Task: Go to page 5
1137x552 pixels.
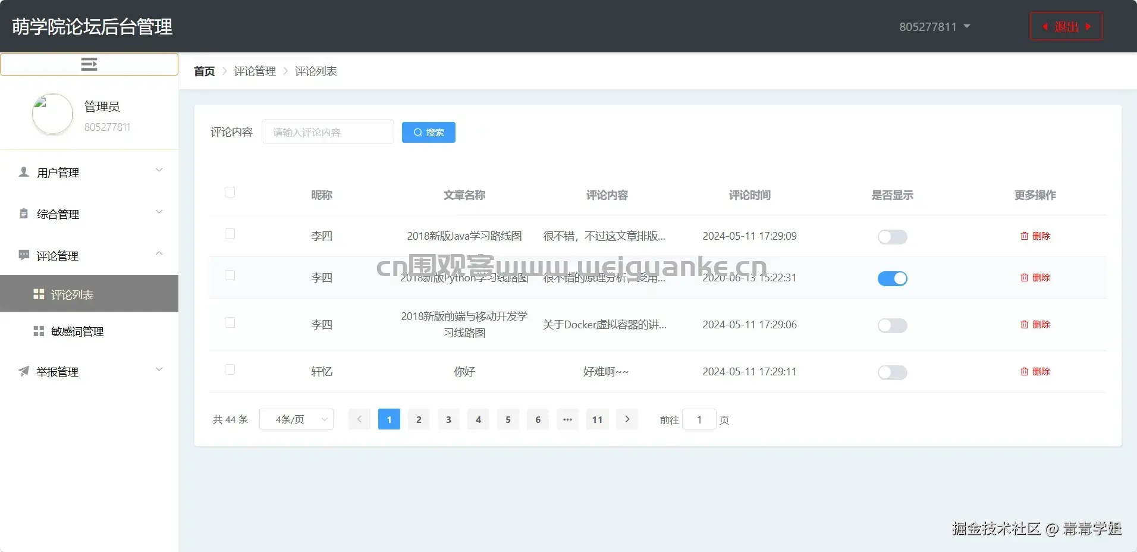Action: 508,419
